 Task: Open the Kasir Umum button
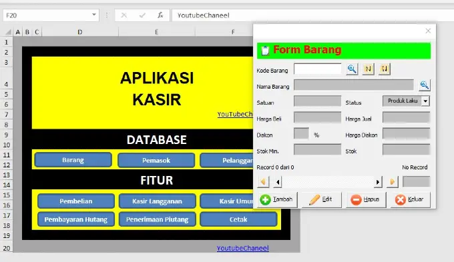226,201
